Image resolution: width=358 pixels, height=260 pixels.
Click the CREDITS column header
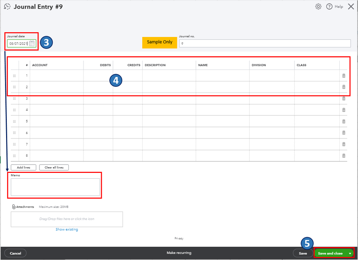pos(134,65)
